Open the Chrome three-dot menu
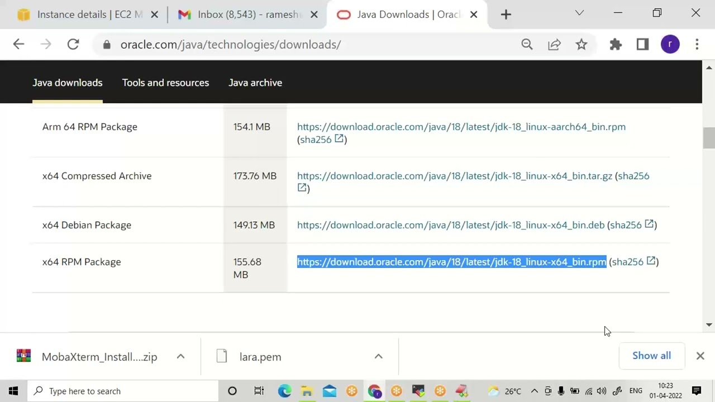 click(x=697, y=45)
